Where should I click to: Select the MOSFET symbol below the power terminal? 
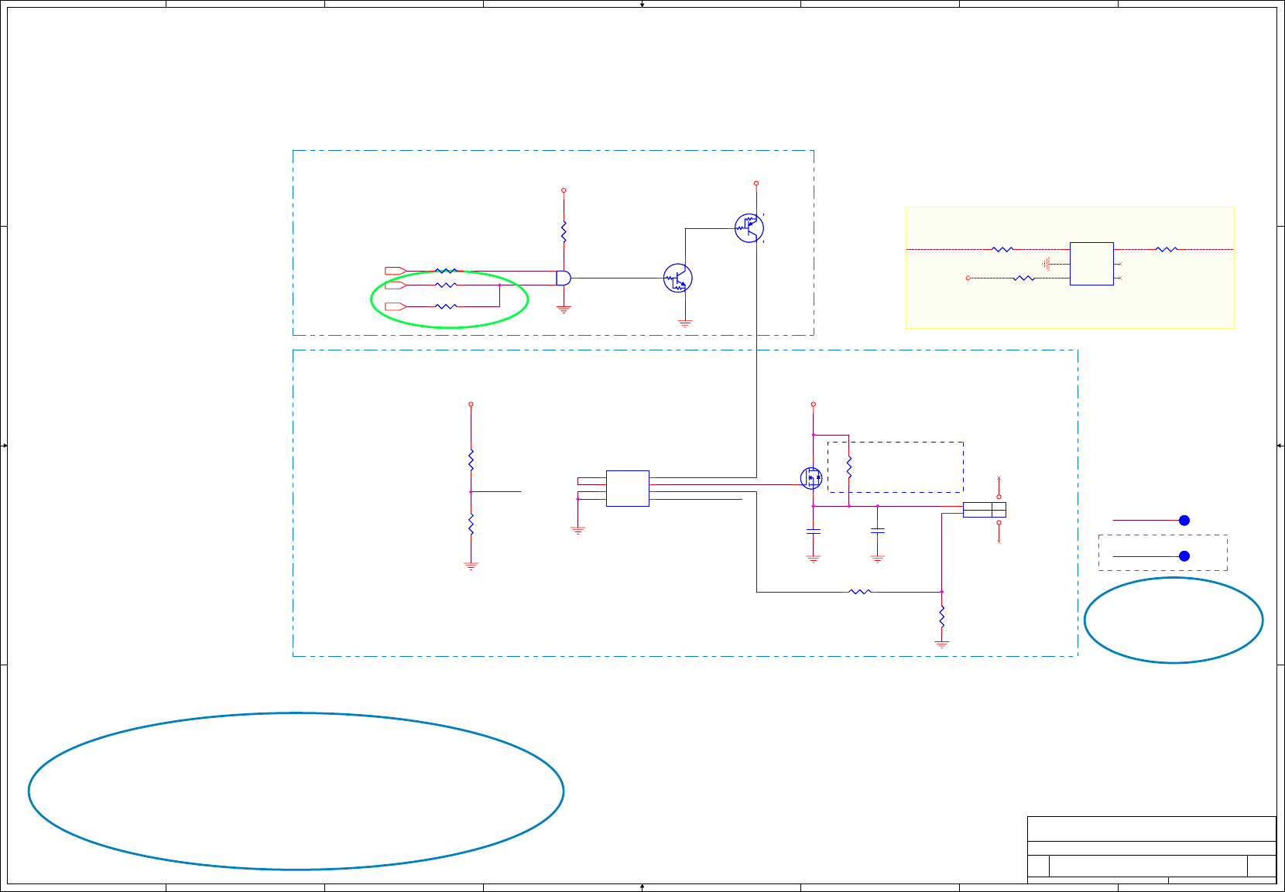click(811, 478)
